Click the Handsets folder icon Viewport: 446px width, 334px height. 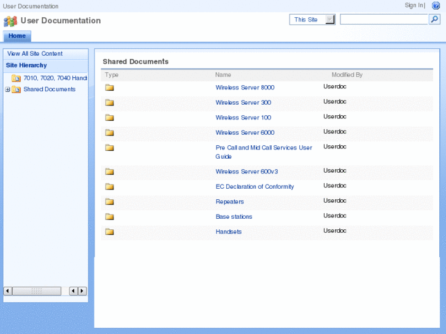click(110, 232)
